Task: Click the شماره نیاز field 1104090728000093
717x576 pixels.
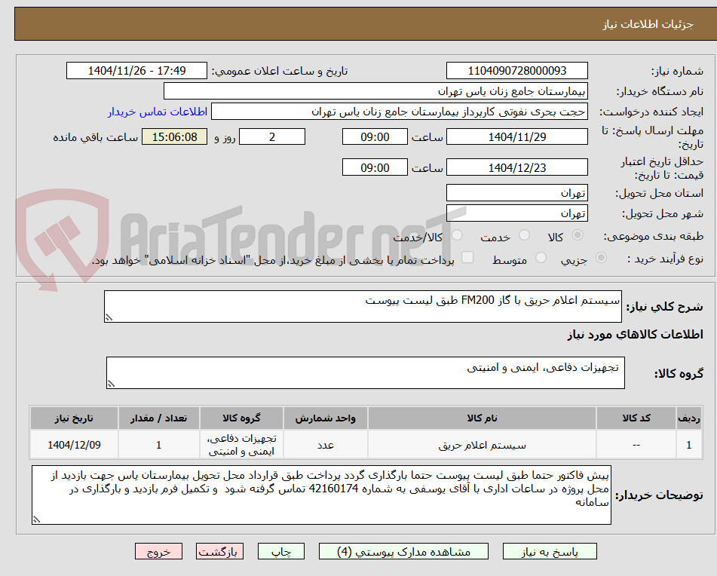Action: (517, 71)
